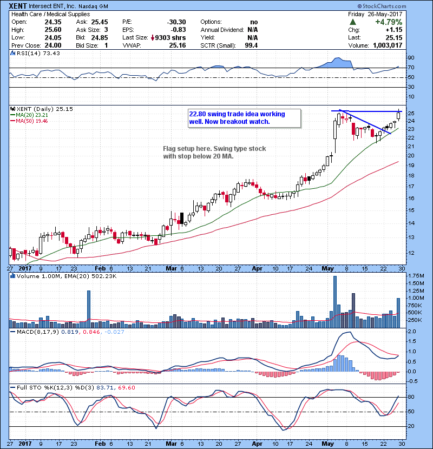Click the stochastic 80 level axis label

[411, 397]
